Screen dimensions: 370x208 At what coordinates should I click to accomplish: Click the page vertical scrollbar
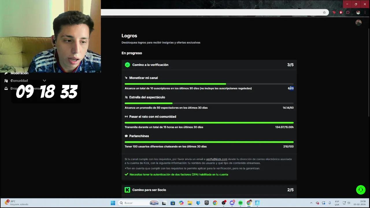369,72
